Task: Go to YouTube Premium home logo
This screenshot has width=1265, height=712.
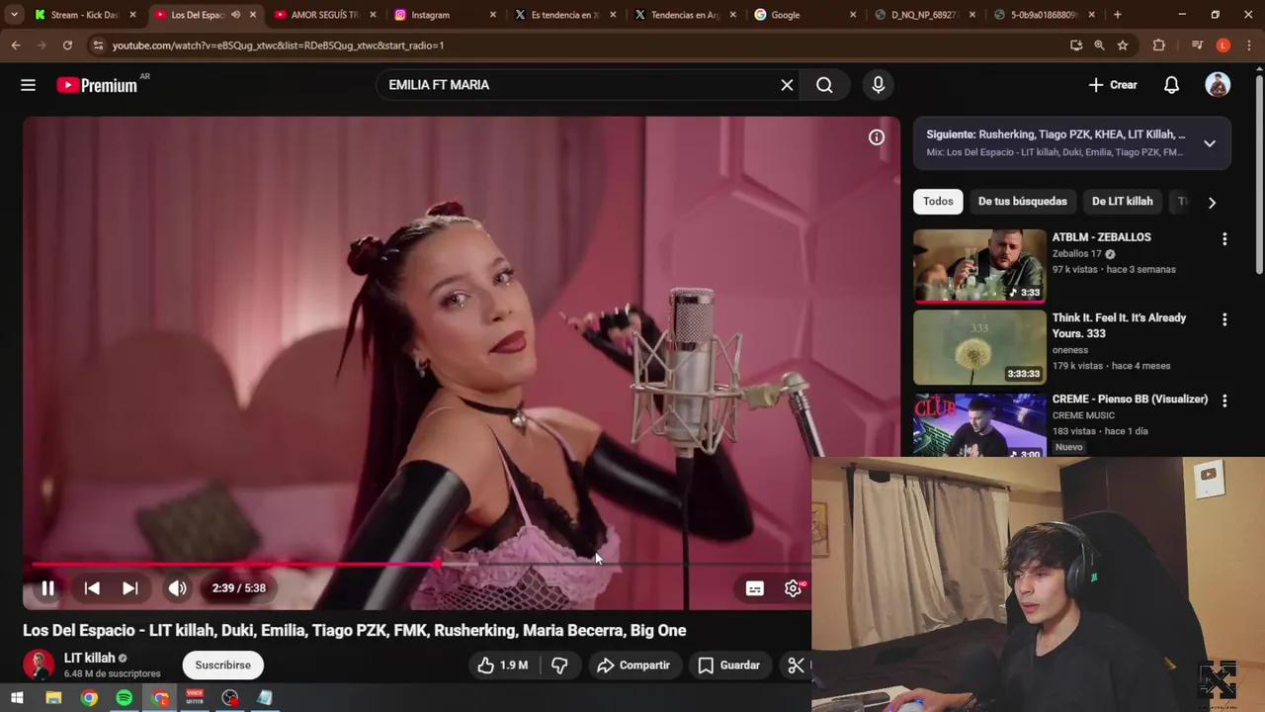Action: point(97,85)
